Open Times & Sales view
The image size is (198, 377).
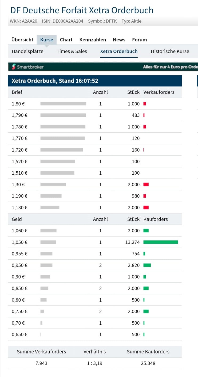pyautogui.click(x=72, y=51)
